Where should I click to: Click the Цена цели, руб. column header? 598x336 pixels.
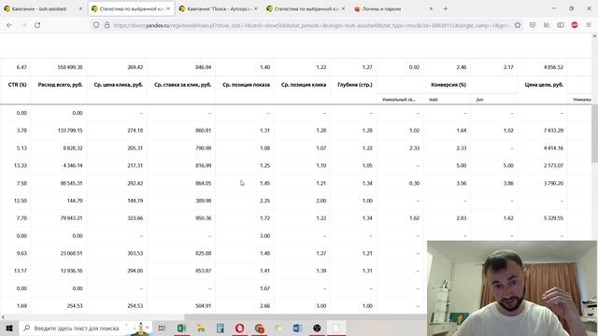click(x=544, y=85)
